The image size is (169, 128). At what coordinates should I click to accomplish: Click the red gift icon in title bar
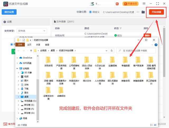click(117, 4)
